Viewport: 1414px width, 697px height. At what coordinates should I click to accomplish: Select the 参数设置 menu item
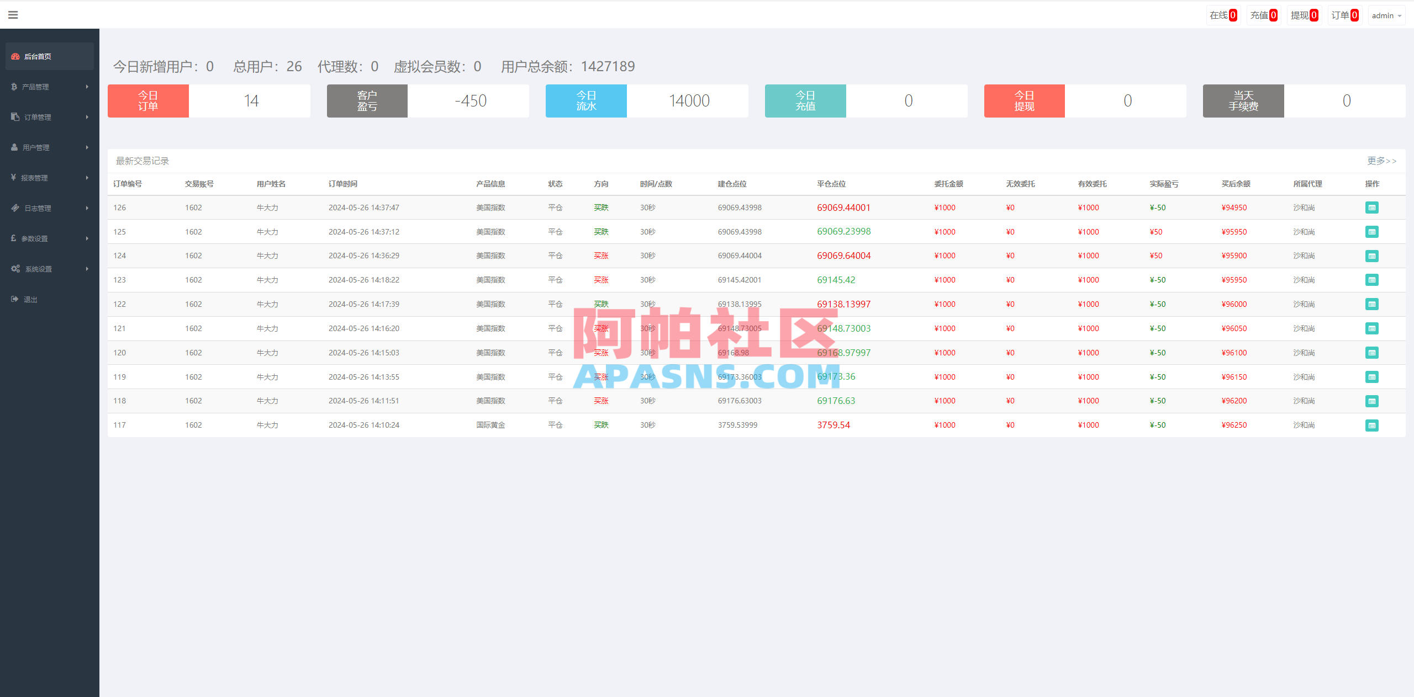[35, 238]
